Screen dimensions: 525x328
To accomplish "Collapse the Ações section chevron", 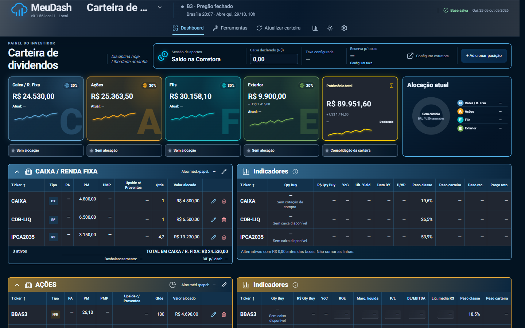I will click(x=17, y=285).
